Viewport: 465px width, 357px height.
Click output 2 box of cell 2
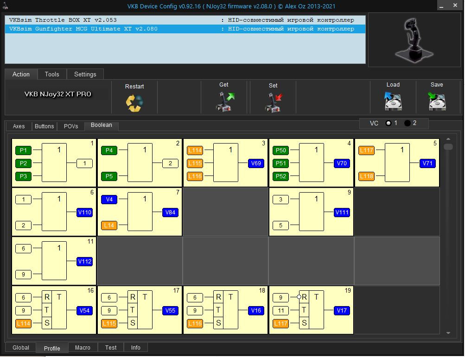pos(170,163)
